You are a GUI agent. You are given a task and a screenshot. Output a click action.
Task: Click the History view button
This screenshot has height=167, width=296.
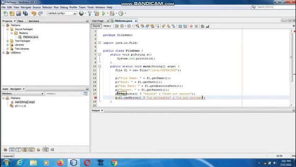coord(107,26)
